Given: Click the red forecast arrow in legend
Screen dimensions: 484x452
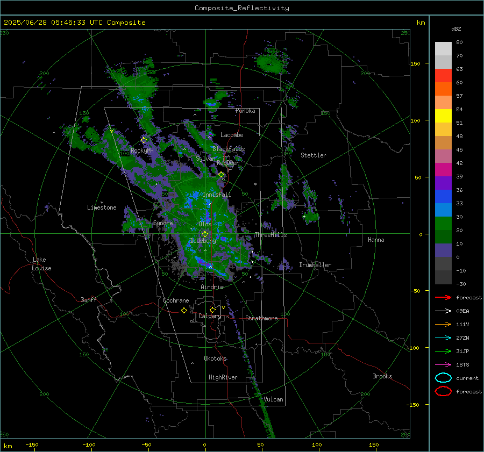Looking at the screenshot, I should coord(443,297).
